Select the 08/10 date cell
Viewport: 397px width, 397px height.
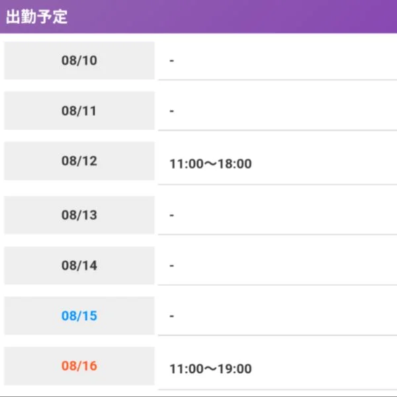(79, 60)
